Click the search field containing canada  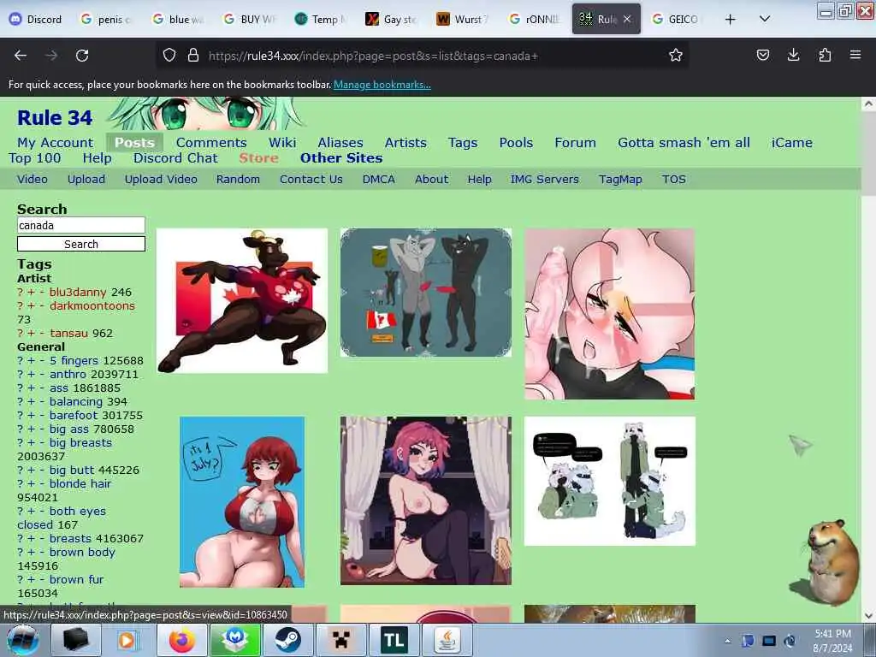click(x=81, y=225)
